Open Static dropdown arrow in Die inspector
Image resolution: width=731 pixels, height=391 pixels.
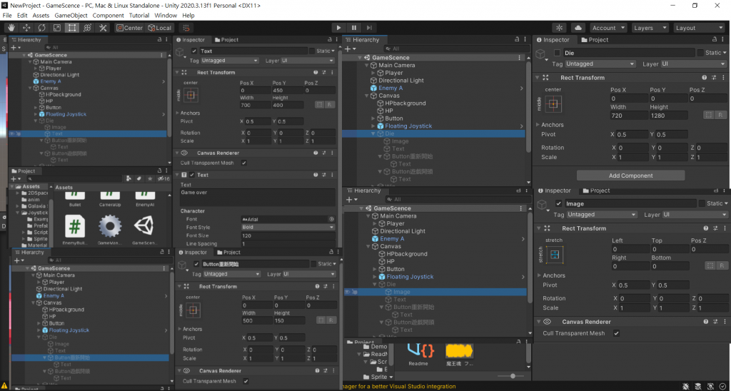(725, 53)
